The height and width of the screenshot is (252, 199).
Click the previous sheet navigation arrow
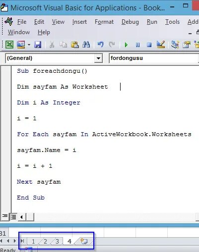click(x=8, y=241)
